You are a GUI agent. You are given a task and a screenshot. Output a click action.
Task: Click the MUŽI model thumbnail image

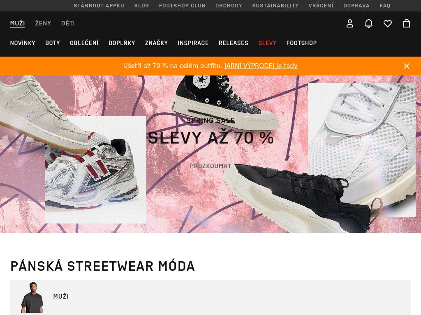click(x=32, y=297)
